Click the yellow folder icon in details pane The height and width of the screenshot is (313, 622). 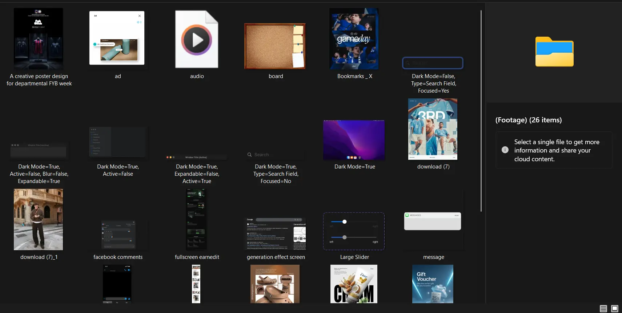554,52
